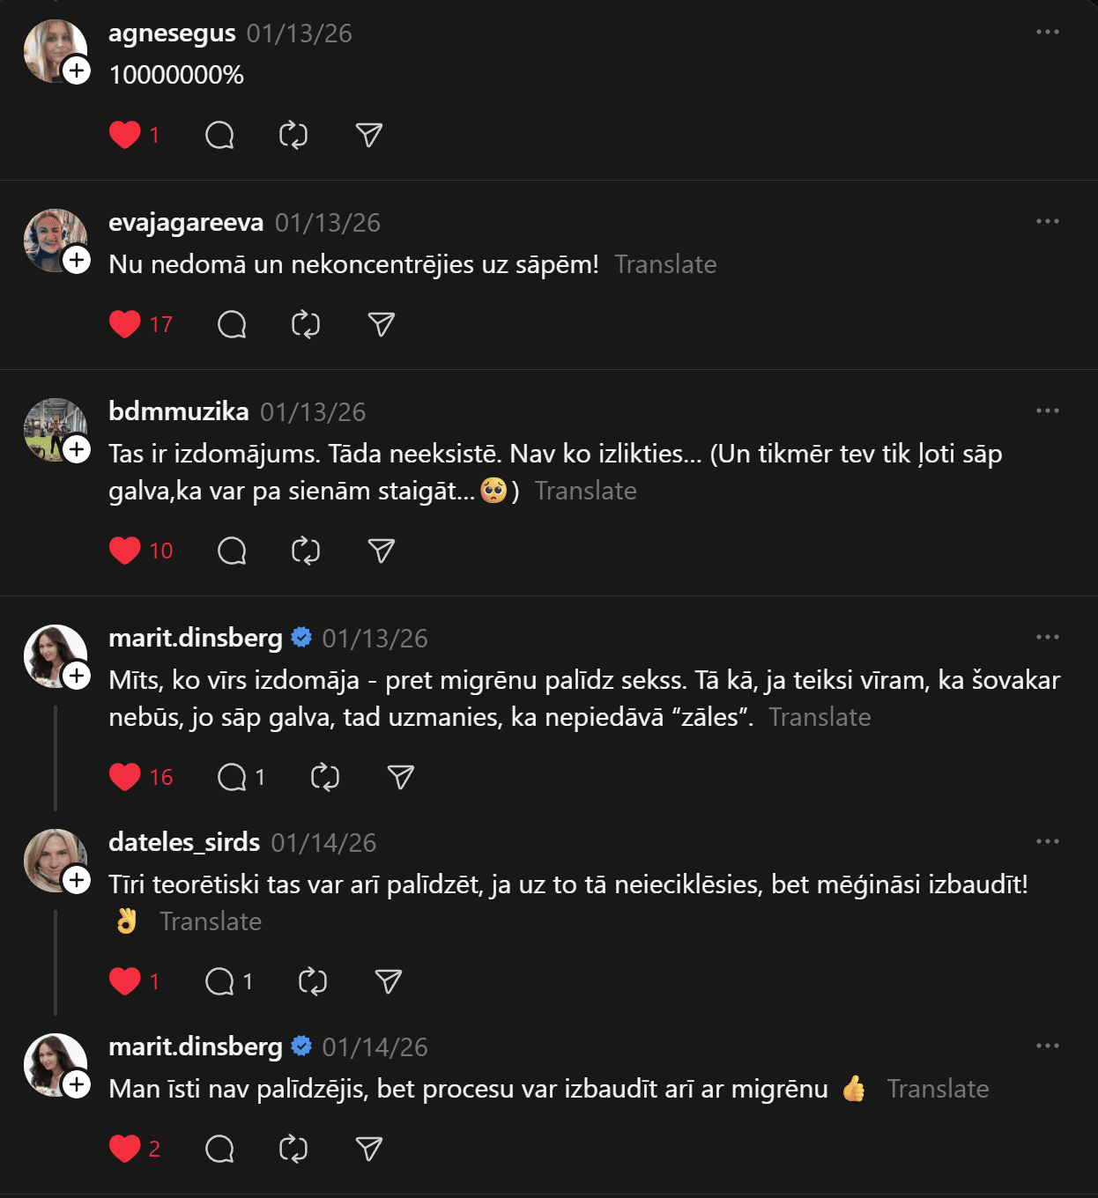Viewport: 1098px width, 1198px height.
Task: Repost dateles_sirds's comment
Action: (x=313, y=981)
